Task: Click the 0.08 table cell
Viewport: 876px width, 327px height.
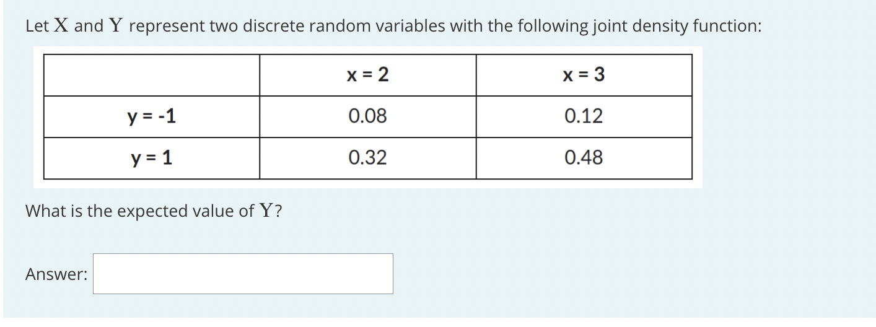Action: (x=368, y=116)
